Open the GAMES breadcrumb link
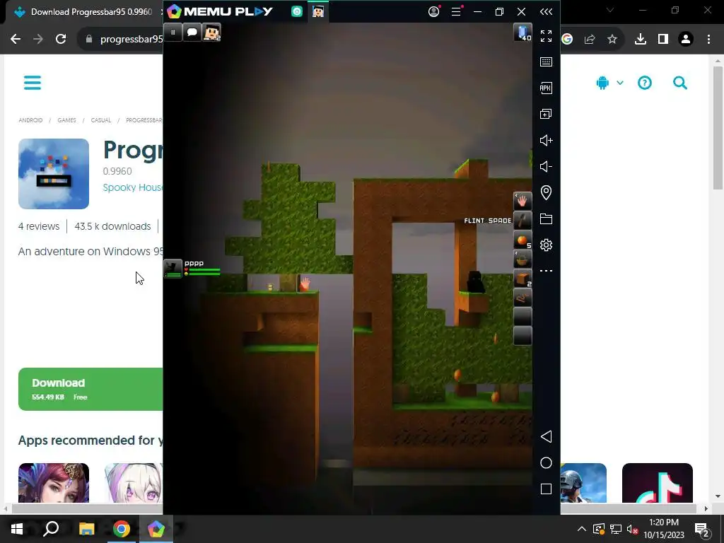Image resolution: width=724 pixels, height=543 pixels. (x=67, y=120)
